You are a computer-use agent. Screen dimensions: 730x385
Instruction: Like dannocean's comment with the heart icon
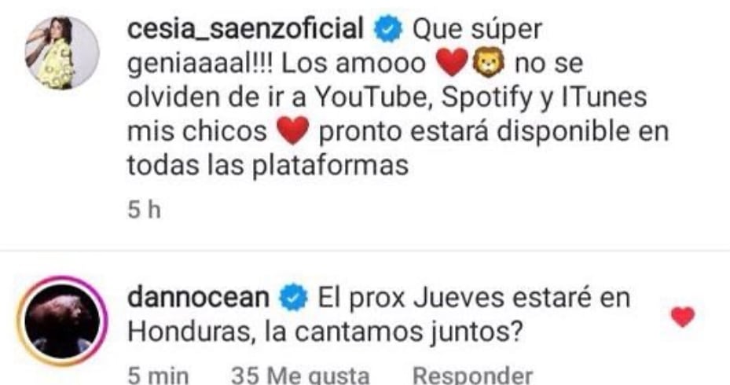tap(683, 317)
